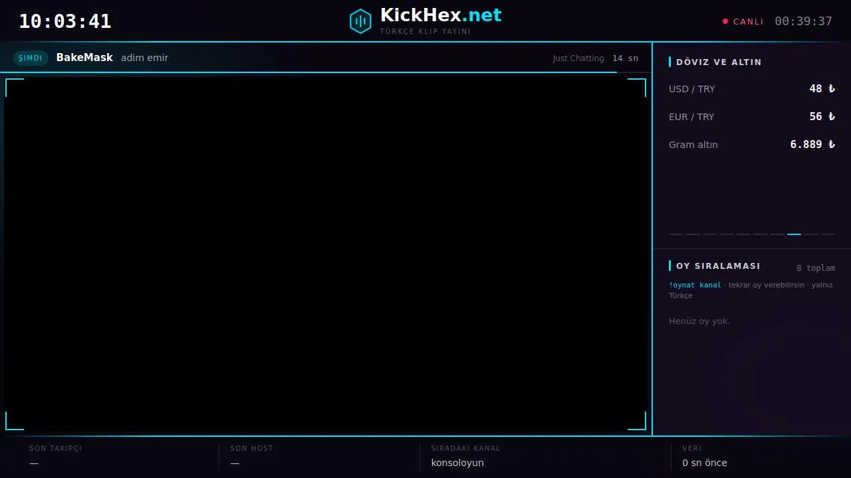This screenshot has height=478, width=851.
Task: Click the BakeMask channel name
Action: pos(84,58)
